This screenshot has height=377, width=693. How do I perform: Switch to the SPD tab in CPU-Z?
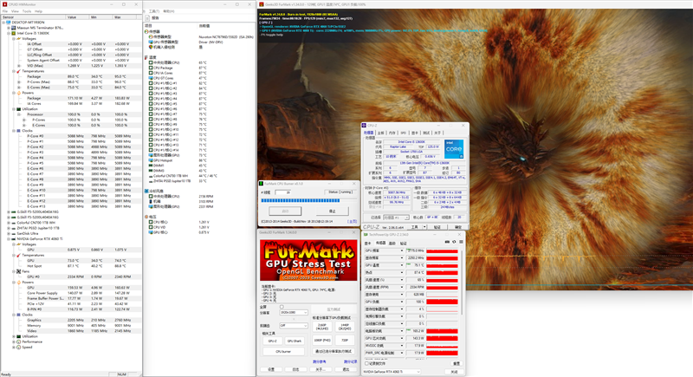point(403,133)
